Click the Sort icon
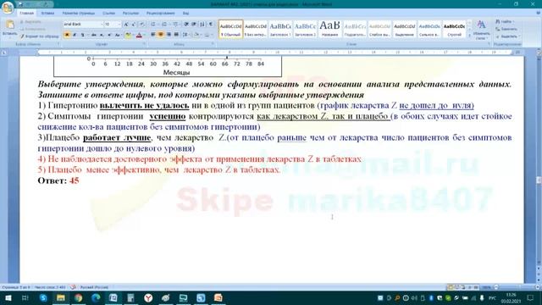 [x=202, y=25]
